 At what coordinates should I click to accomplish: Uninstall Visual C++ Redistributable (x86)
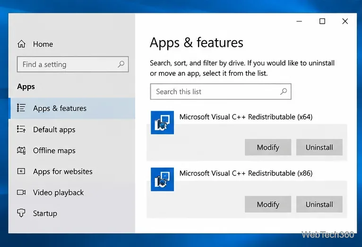319,204
